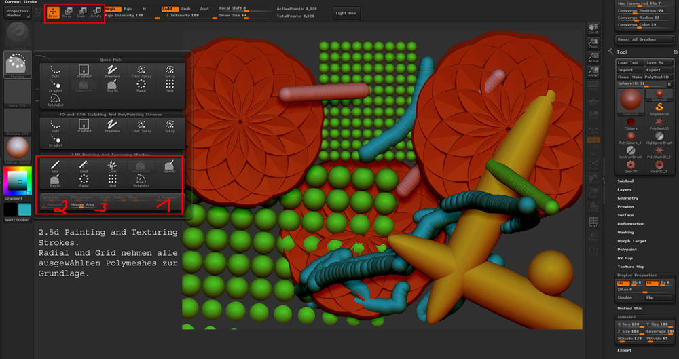Screen dimensions: 679x359
Task: Click the Scroll canvas navigation icon
Action: coord(593,29)
